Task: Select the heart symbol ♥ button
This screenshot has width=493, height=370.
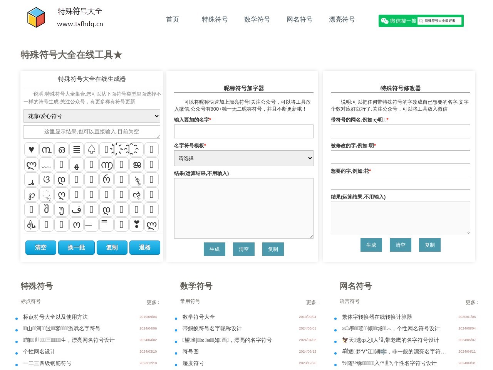Action: pyautogui.click(x=31, y=149)
